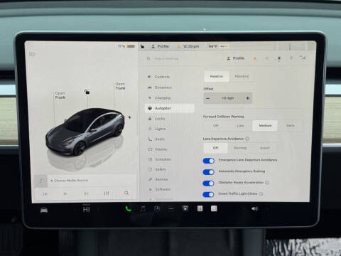Screen dimensions: 341x256
Task: Open the second white app icon before volume
Action: point(214,208)
